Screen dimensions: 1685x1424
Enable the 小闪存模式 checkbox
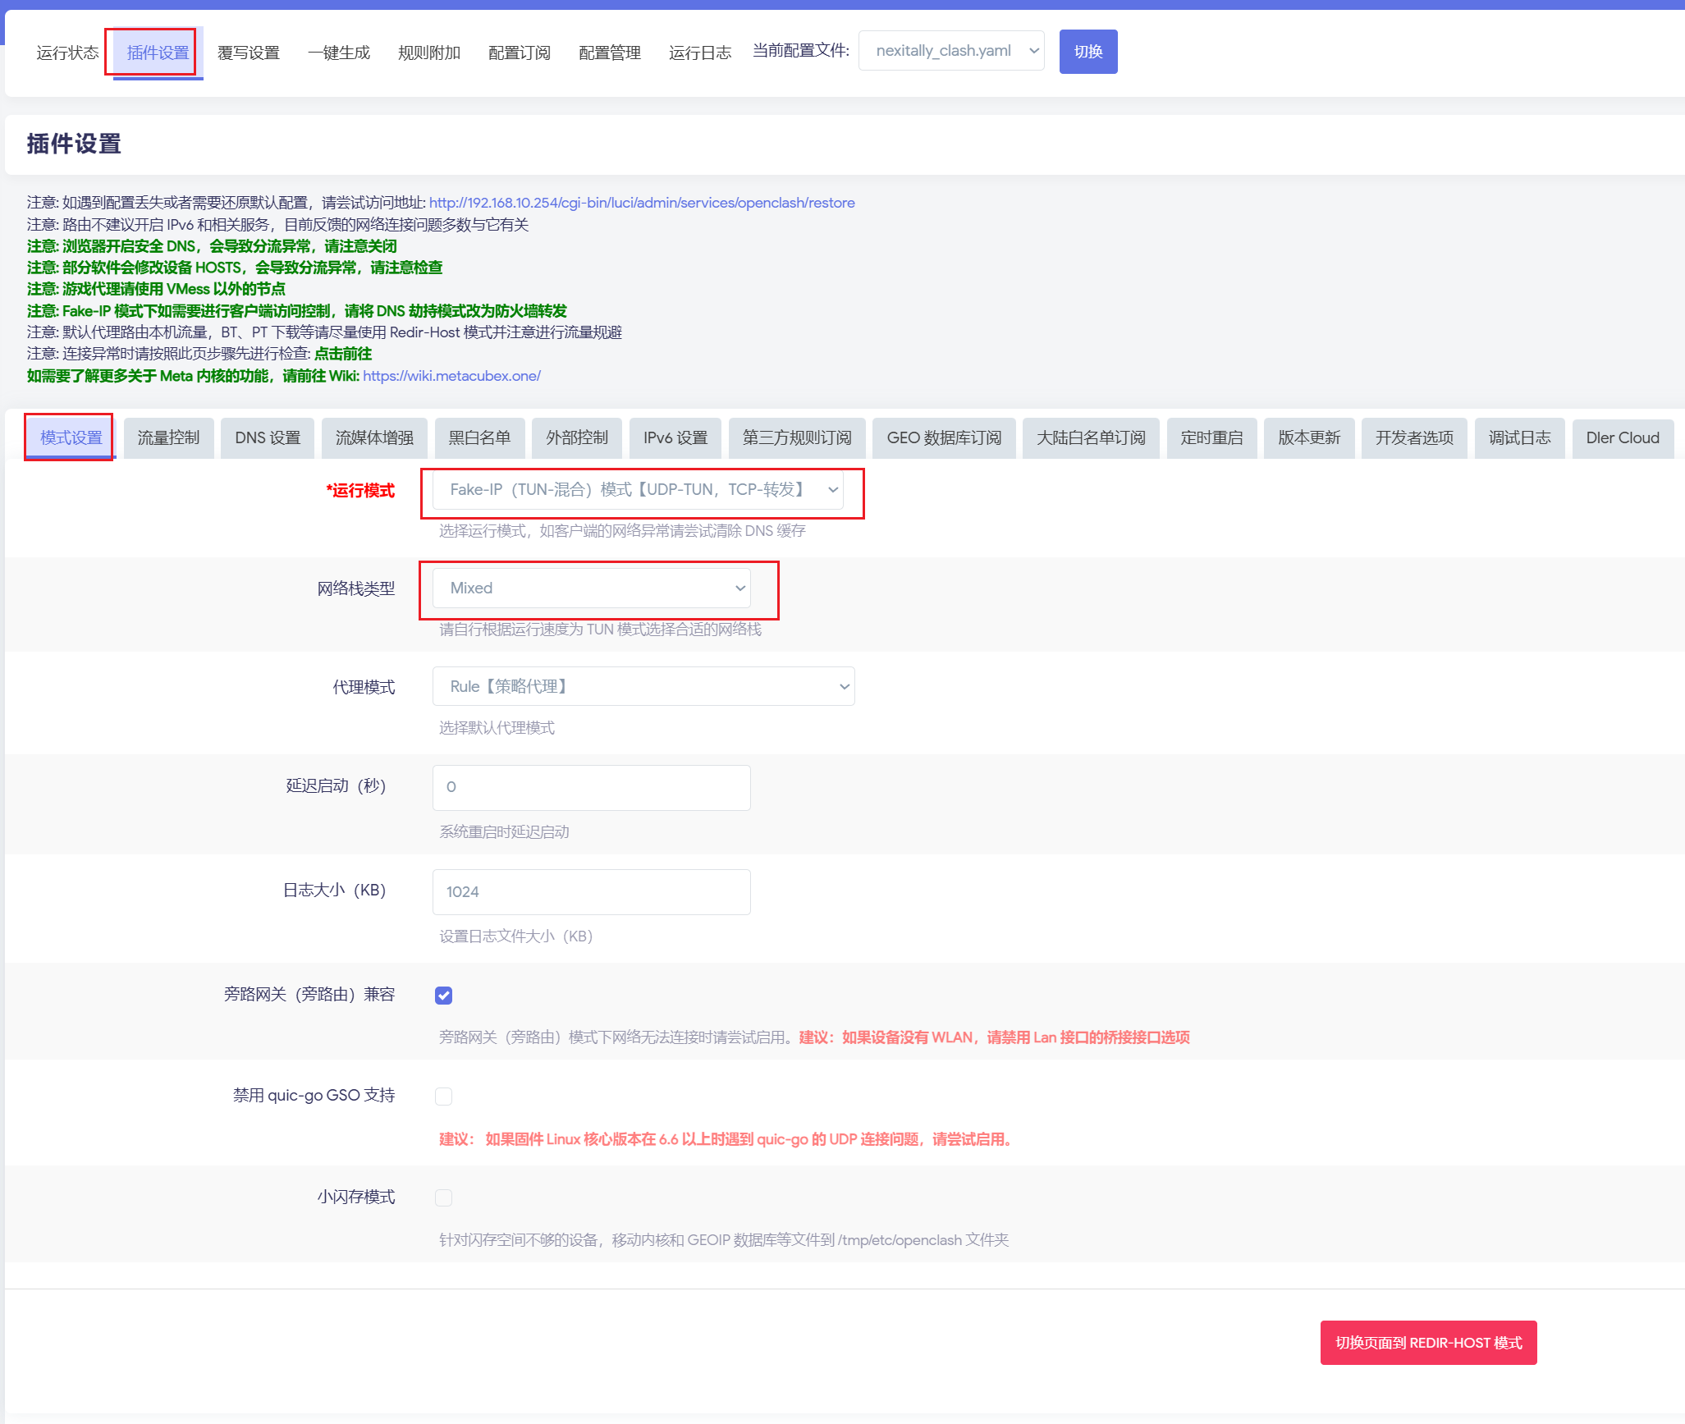click(443, 1197)
